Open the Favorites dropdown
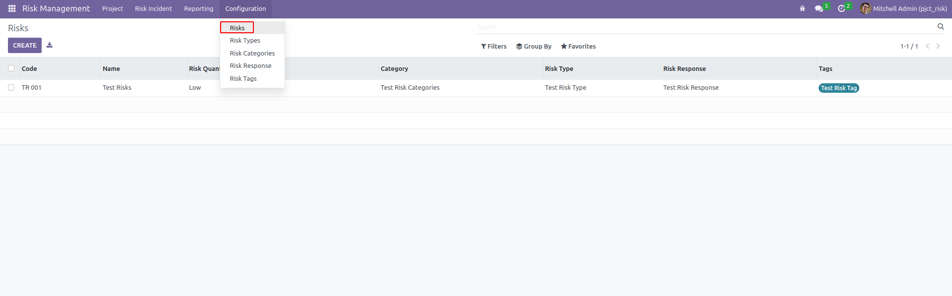 point(578,46)
